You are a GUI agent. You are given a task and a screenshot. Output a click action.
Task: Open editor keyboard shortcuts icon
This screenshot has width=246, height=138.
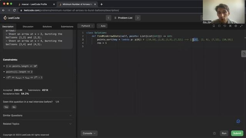230,26
